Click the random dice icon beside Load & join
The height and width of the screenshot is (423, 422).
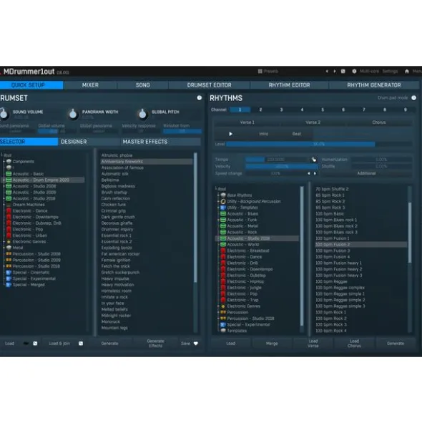(81, 344)
